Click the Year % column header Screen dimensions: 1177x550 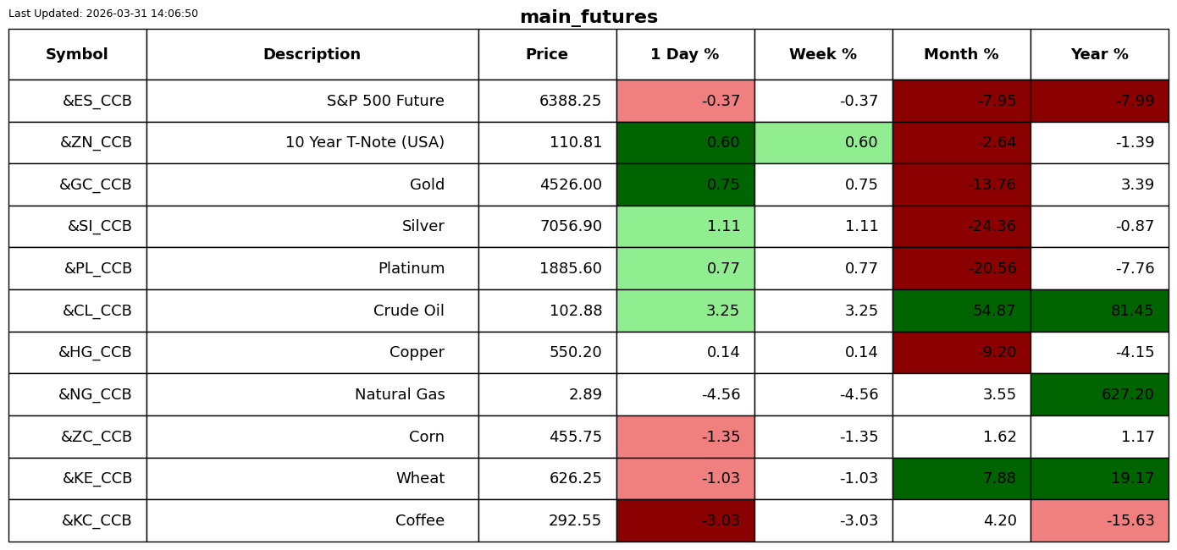coord(1099,55)
